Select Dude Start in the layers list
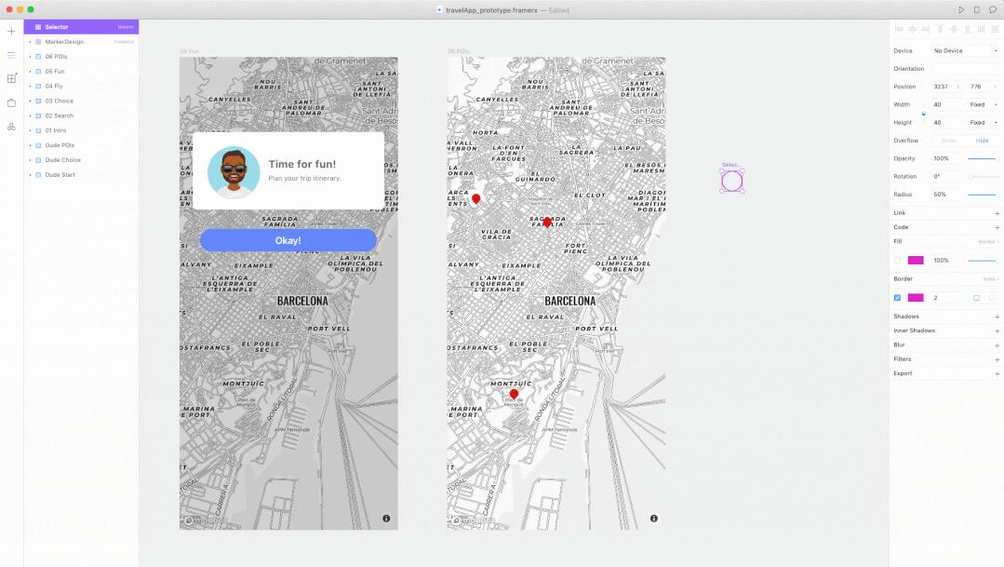 [x=63, y=174]
